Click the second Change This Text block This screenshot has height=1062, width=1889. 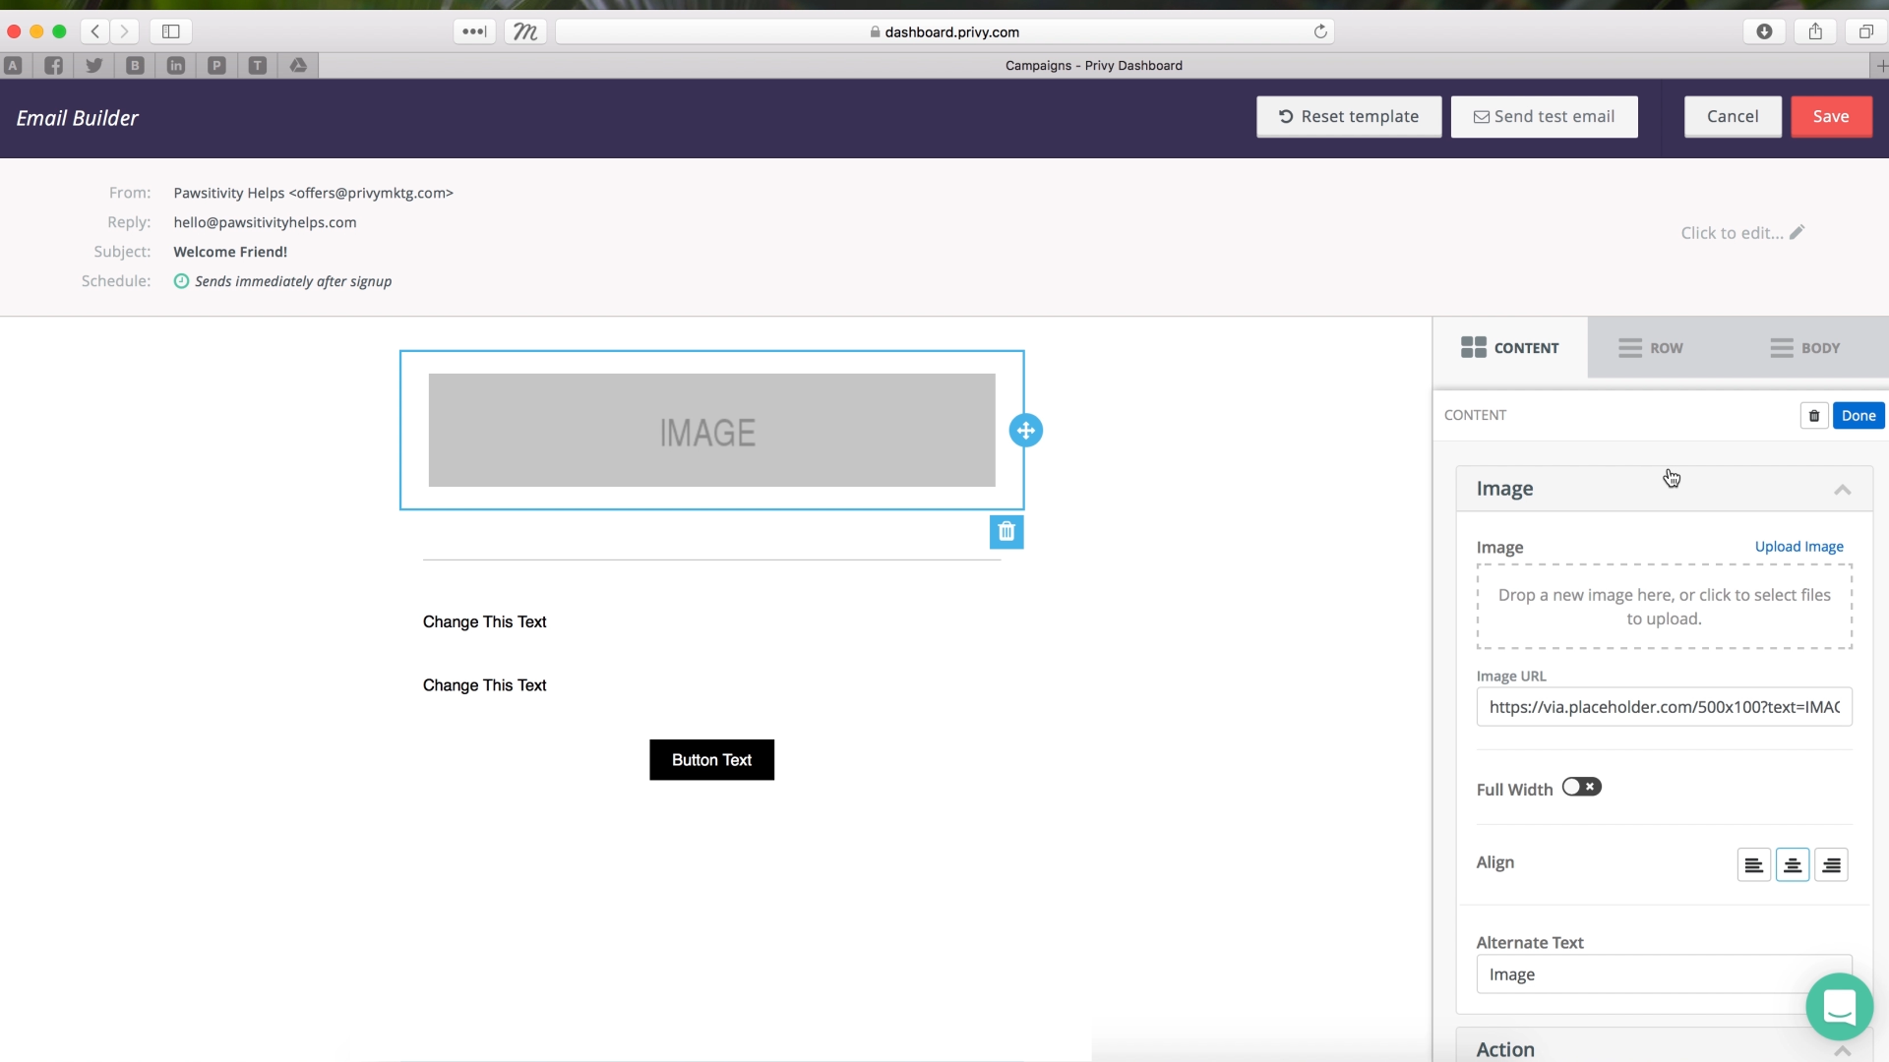[484, 685]
